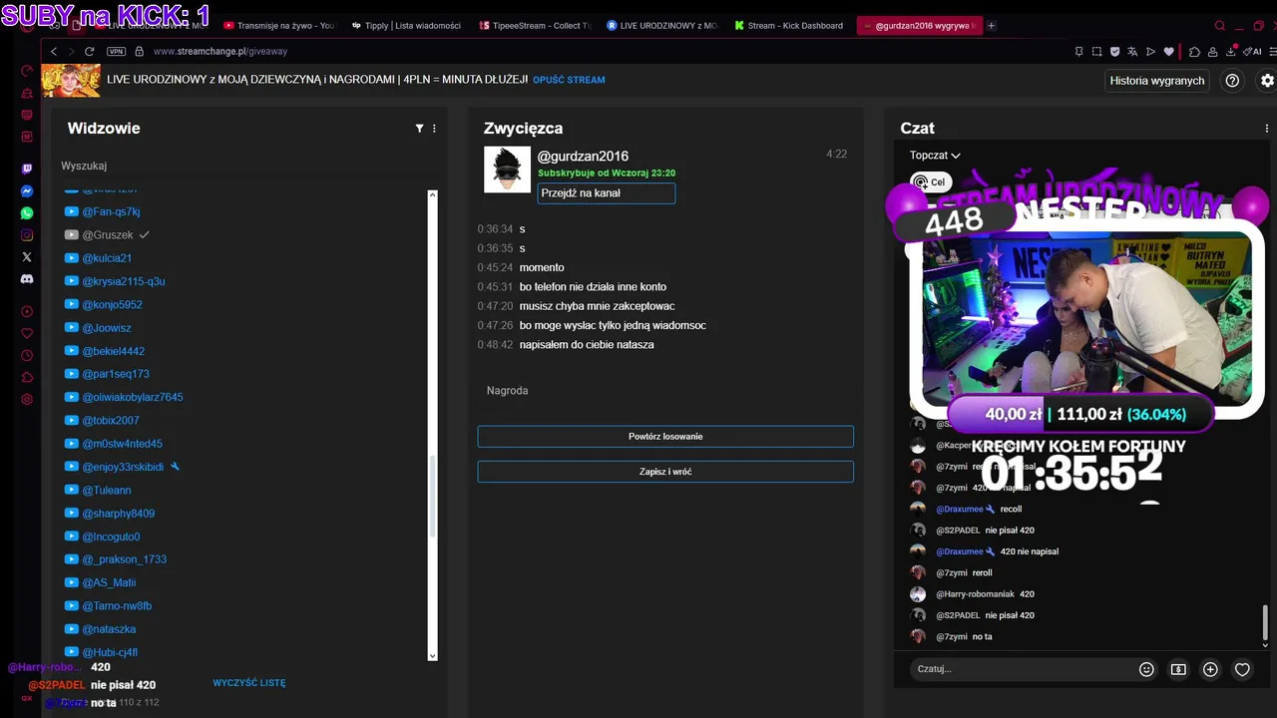This screenshot has width=1277, height=718.
Task: Open the help question mark icon
Action: tap(1232, 81)
